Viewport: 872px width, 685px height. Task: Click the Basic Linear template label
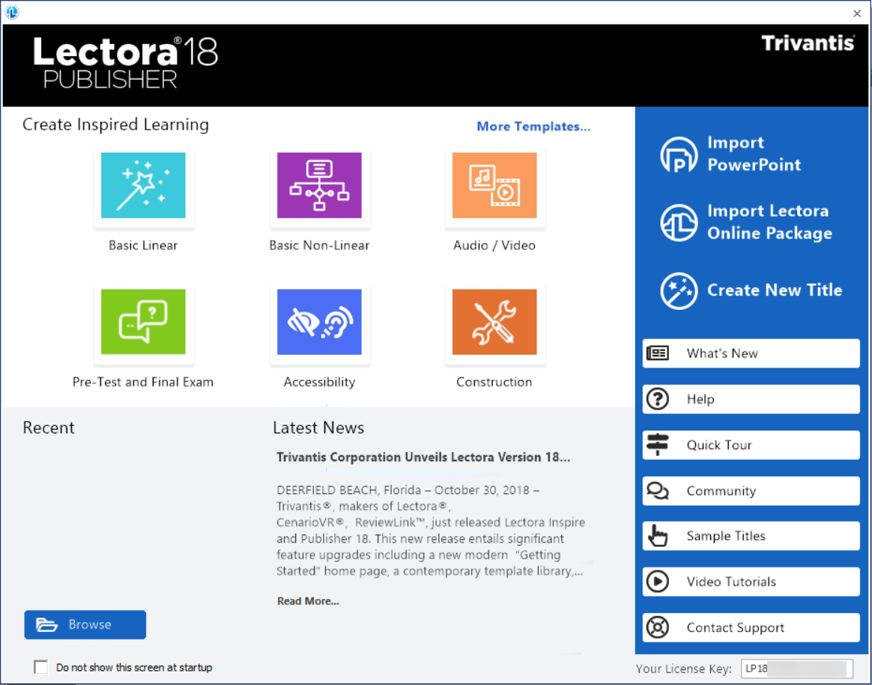pos(144,245)
